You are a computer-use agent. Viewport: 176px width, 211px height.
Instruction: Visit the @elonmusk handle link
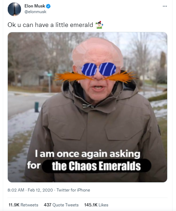(x=35, y=12)
